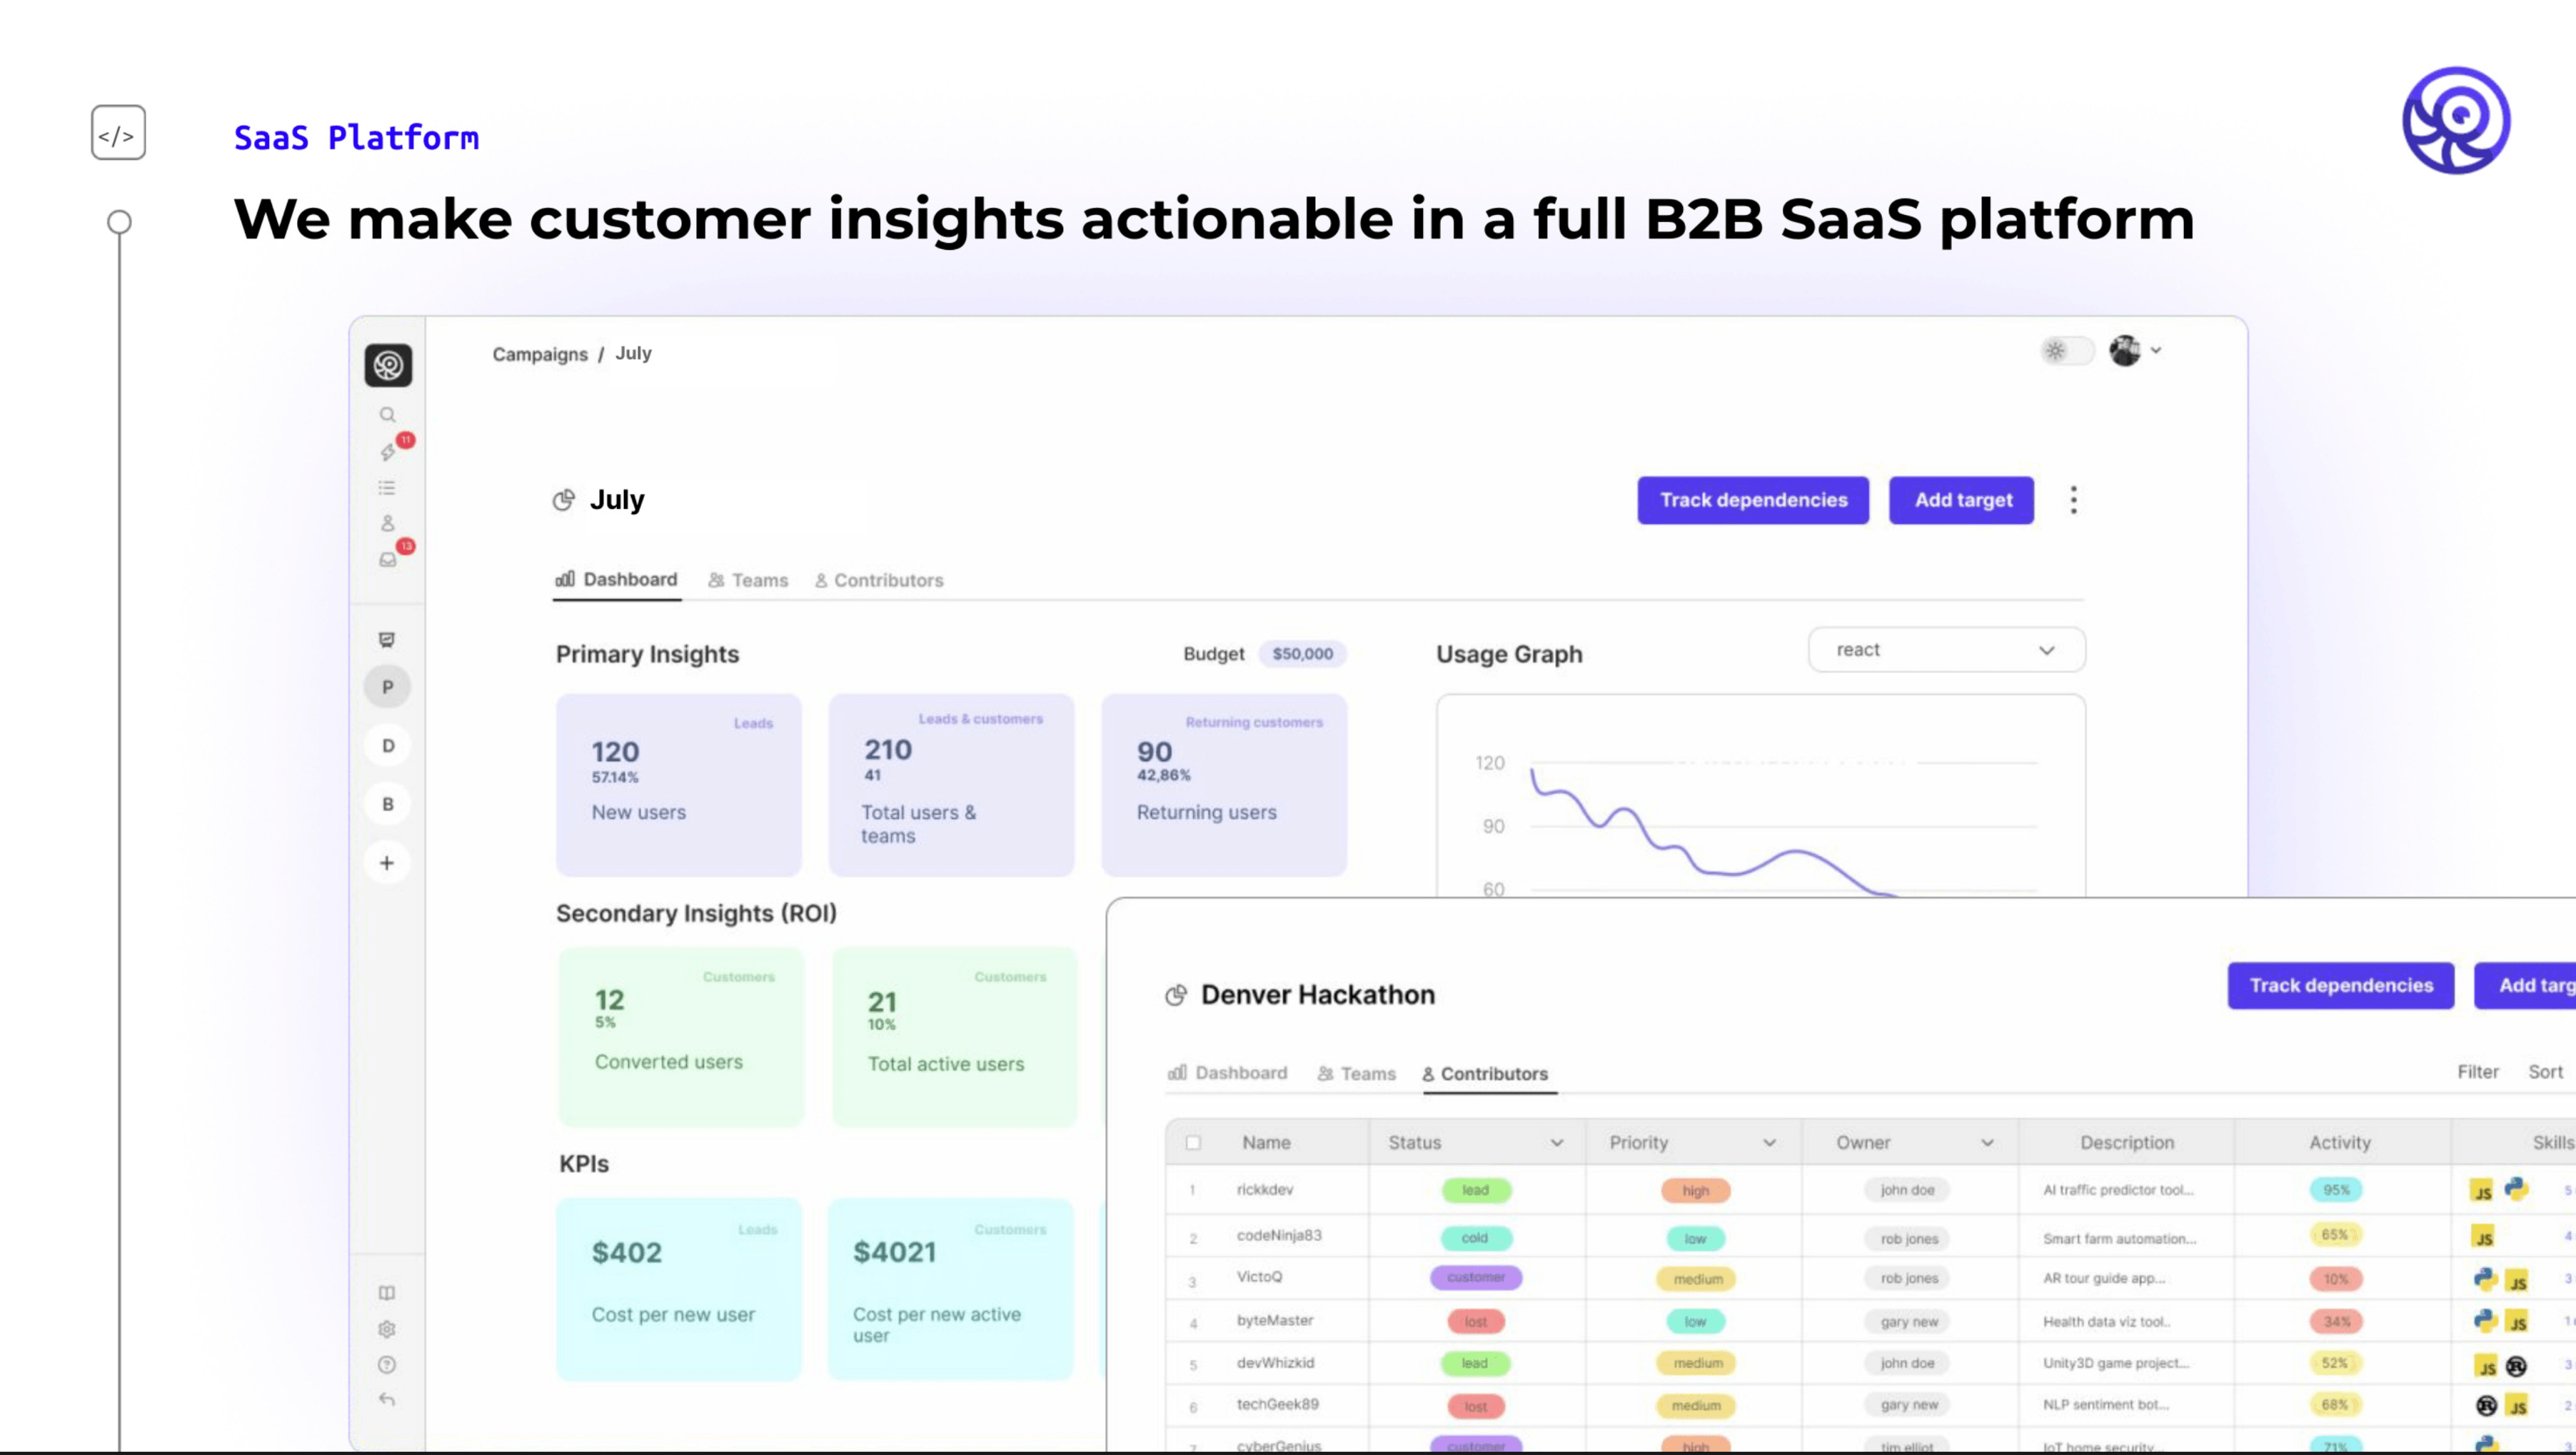This screenshot has width=2576, height=1455.
Task: Click the plus icon to add workspace
Action: coord(387,863)
